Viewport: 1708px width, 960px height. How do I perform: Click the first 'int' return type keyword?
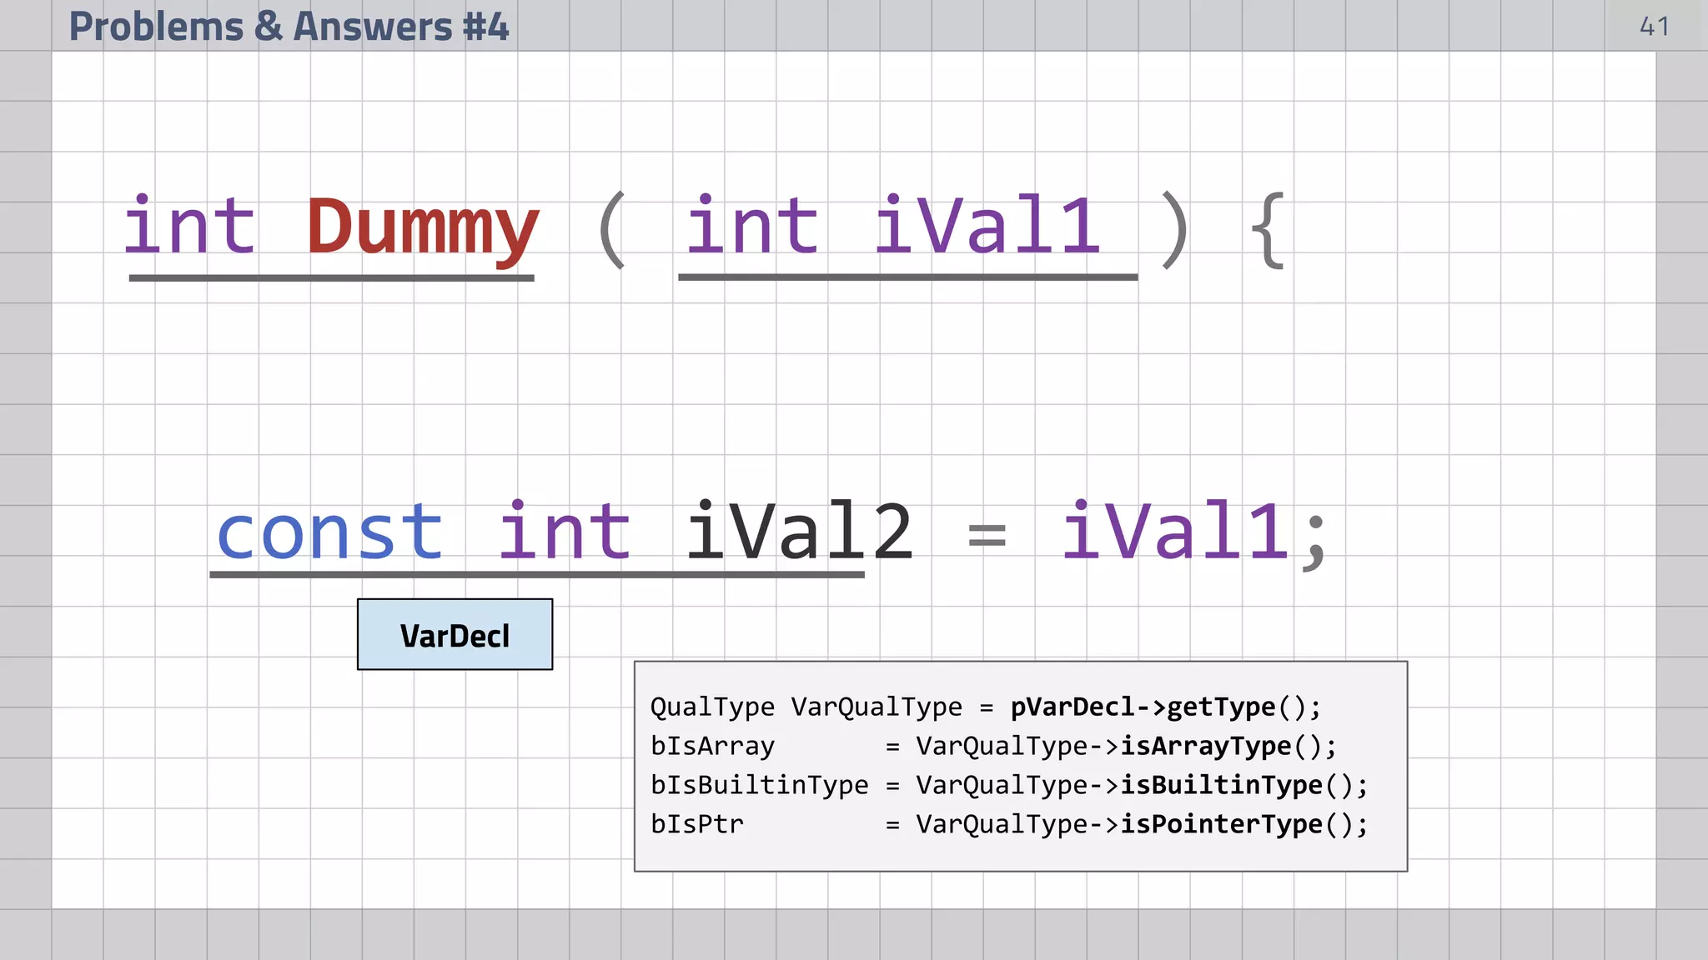(189, 224)
